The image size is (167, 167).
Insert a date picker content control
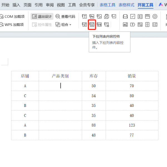(x=99, y=24)
